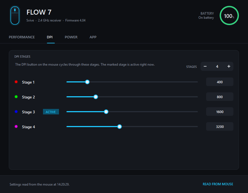This screenshot has width=248, height=193.
Task: Switch to the POWER tab
Action: 71,37
